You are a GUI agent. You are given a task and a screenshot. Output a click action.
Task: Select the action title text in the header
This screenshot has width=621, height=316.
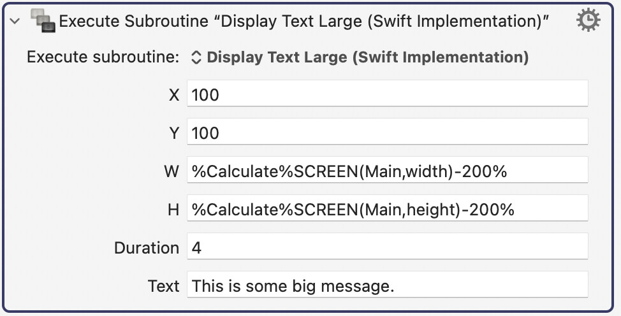[x=305, y=21]
